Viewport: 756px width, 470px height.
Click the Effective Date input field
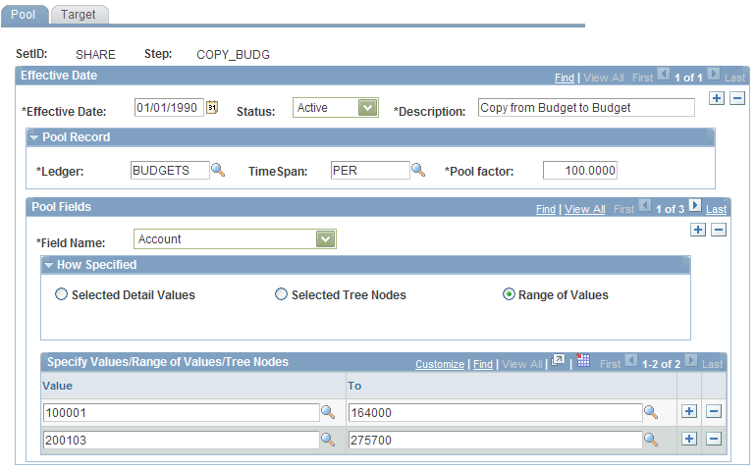tap(169, 108)
